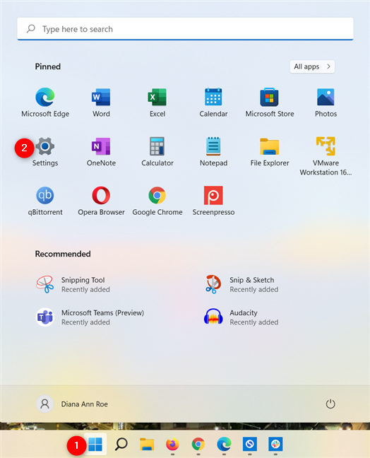Open Google Chrome from pinned apps
The height and width of the screenshot is (458, 370).
157,201
